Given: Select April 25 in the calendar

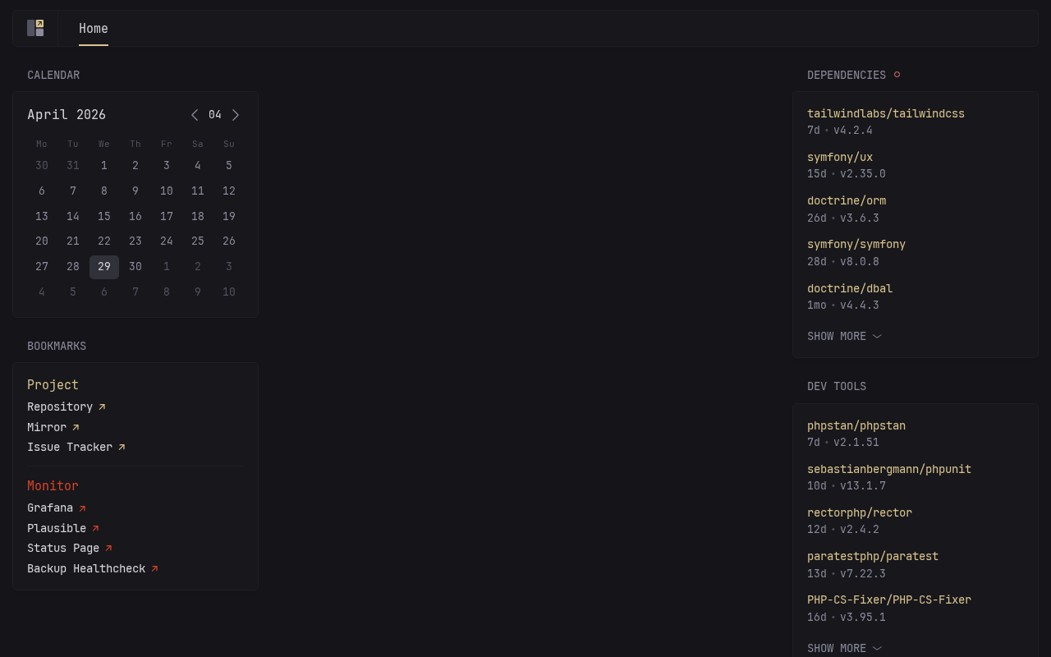Looking at the screenshot, I should pos(198,241).
